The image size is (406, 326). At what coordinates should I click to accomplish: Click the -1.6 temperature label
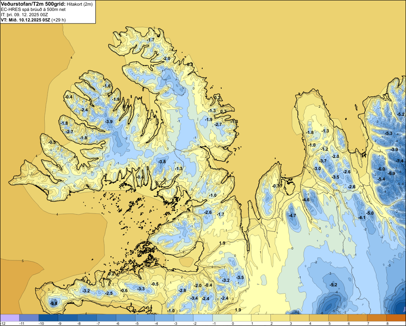[106, 86]
